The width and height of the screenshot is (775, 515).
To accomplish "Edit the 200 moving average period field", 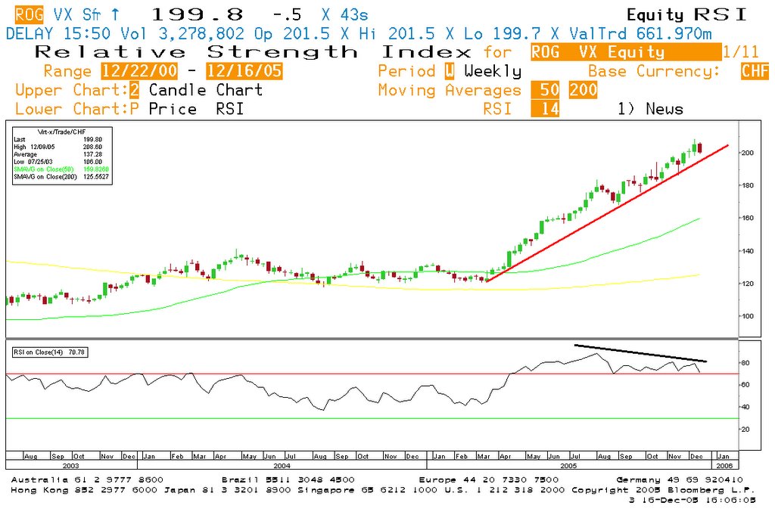I will click(x=584, y=90).
